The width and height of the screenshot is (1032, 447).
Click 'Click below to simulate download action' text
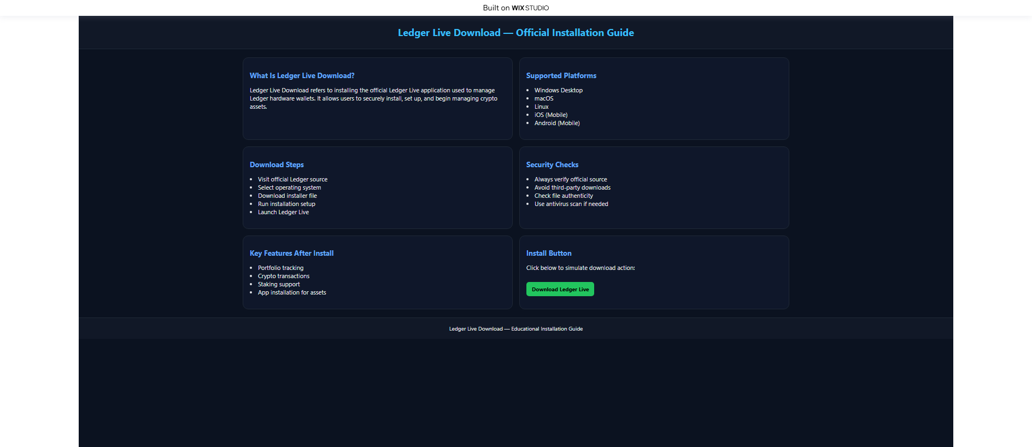tap(580, 268)
